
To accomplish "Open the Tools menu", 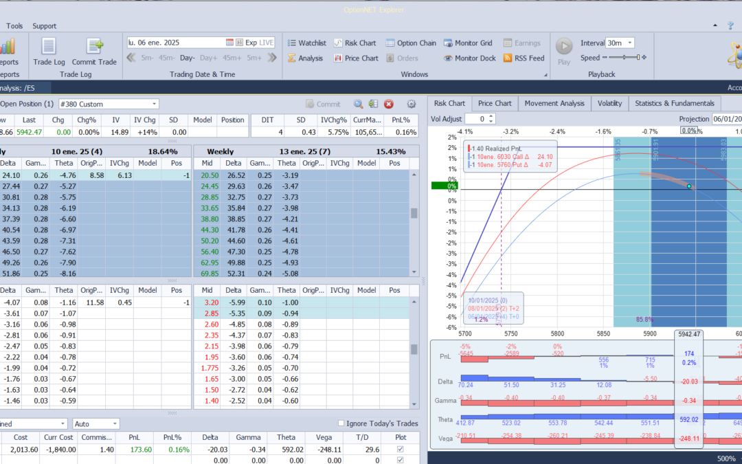I will [x=14, y=26].
